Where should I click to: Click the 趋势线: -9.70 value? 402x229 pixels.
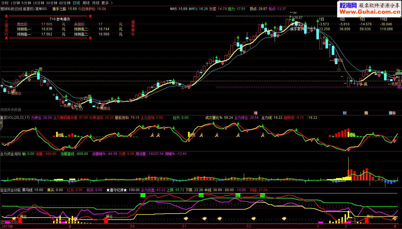click(294, 118)
